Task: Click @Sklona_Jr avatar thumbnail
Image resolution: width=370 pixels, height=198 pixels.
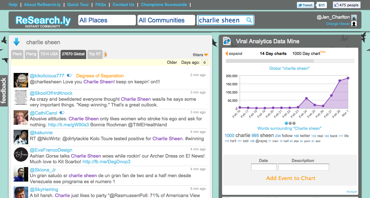Action: tap(21, 174)
